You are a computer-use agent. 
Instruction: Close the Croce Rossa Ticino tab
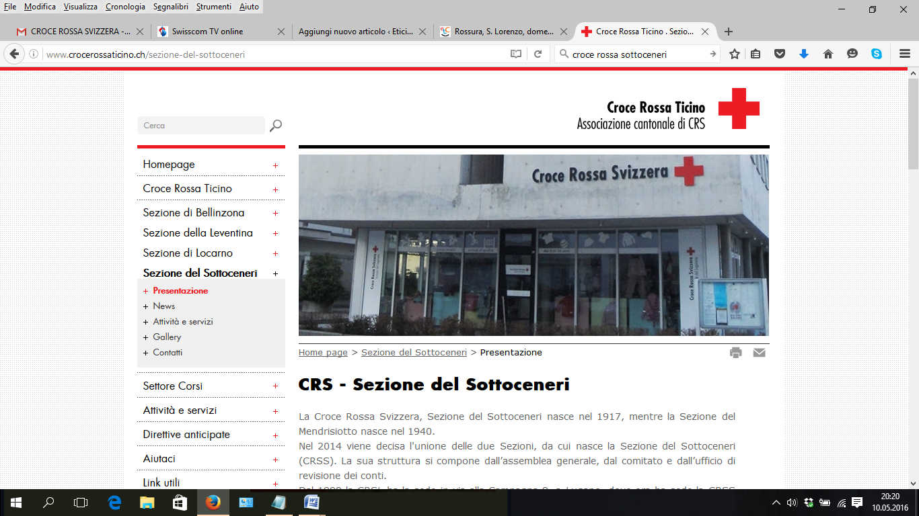pos(705,32)
